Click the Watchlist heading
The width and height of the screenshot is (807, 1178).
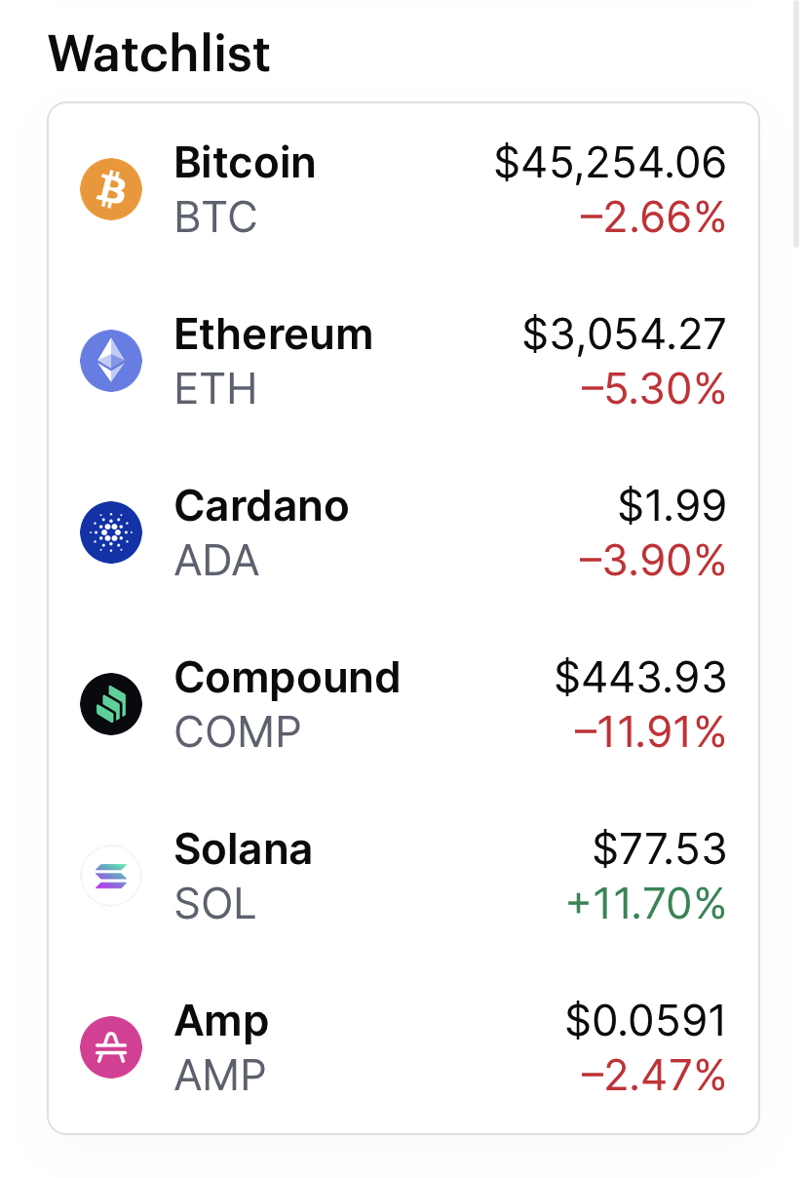[x=159, y=53]
